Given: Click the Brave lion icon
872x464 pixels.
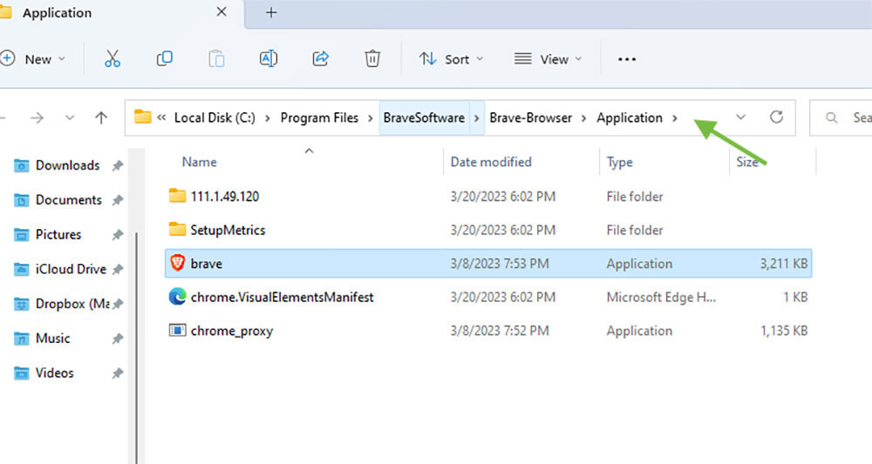Looking at the screenshot, I should tap(177, 263).
